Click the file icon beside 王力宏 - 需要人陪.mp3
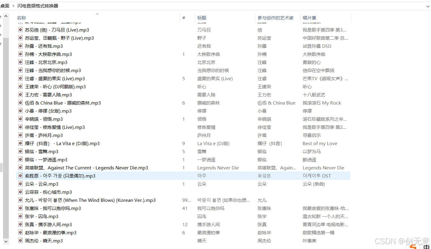This screenshot has width=431, height=249. point(20,95)
